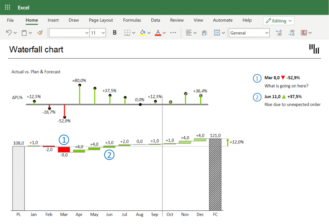Click into the font name box
This screenshot has height=224, width=329.
click(x=67, y=33)
